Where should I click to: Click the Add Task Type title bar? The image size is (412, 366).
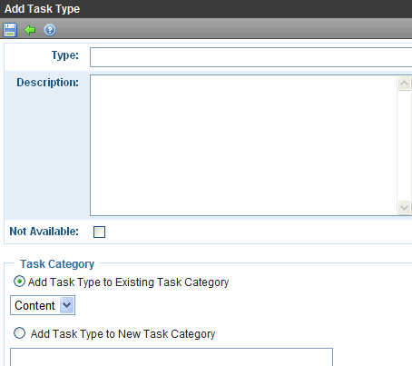pyautogui.click(x=206, y=9)
